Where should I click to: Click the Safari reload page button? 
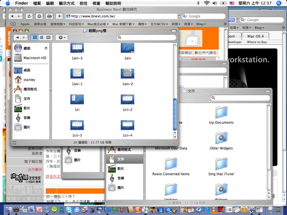tap(29, 16)
